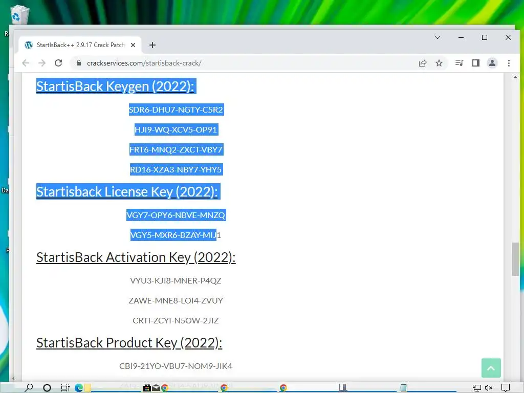The image size is (524, 393).
Task: Click the key VGY7-OPY6-NBVE-MNZQ
Action: [x=176, y=215]
